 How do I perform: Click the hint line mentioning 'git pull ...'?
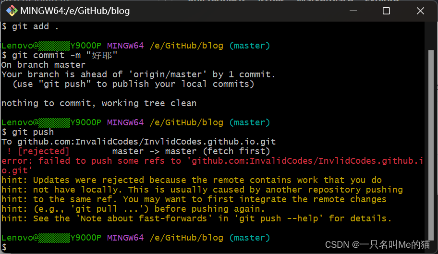pos(133,209)
